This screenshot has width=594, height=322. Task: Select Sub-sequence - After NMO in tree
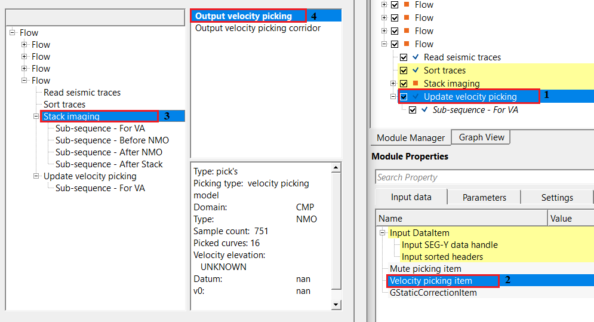pyautogui.click(x=107, y=152)
